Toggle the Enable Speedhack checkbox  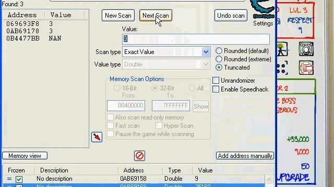(216, 89)
